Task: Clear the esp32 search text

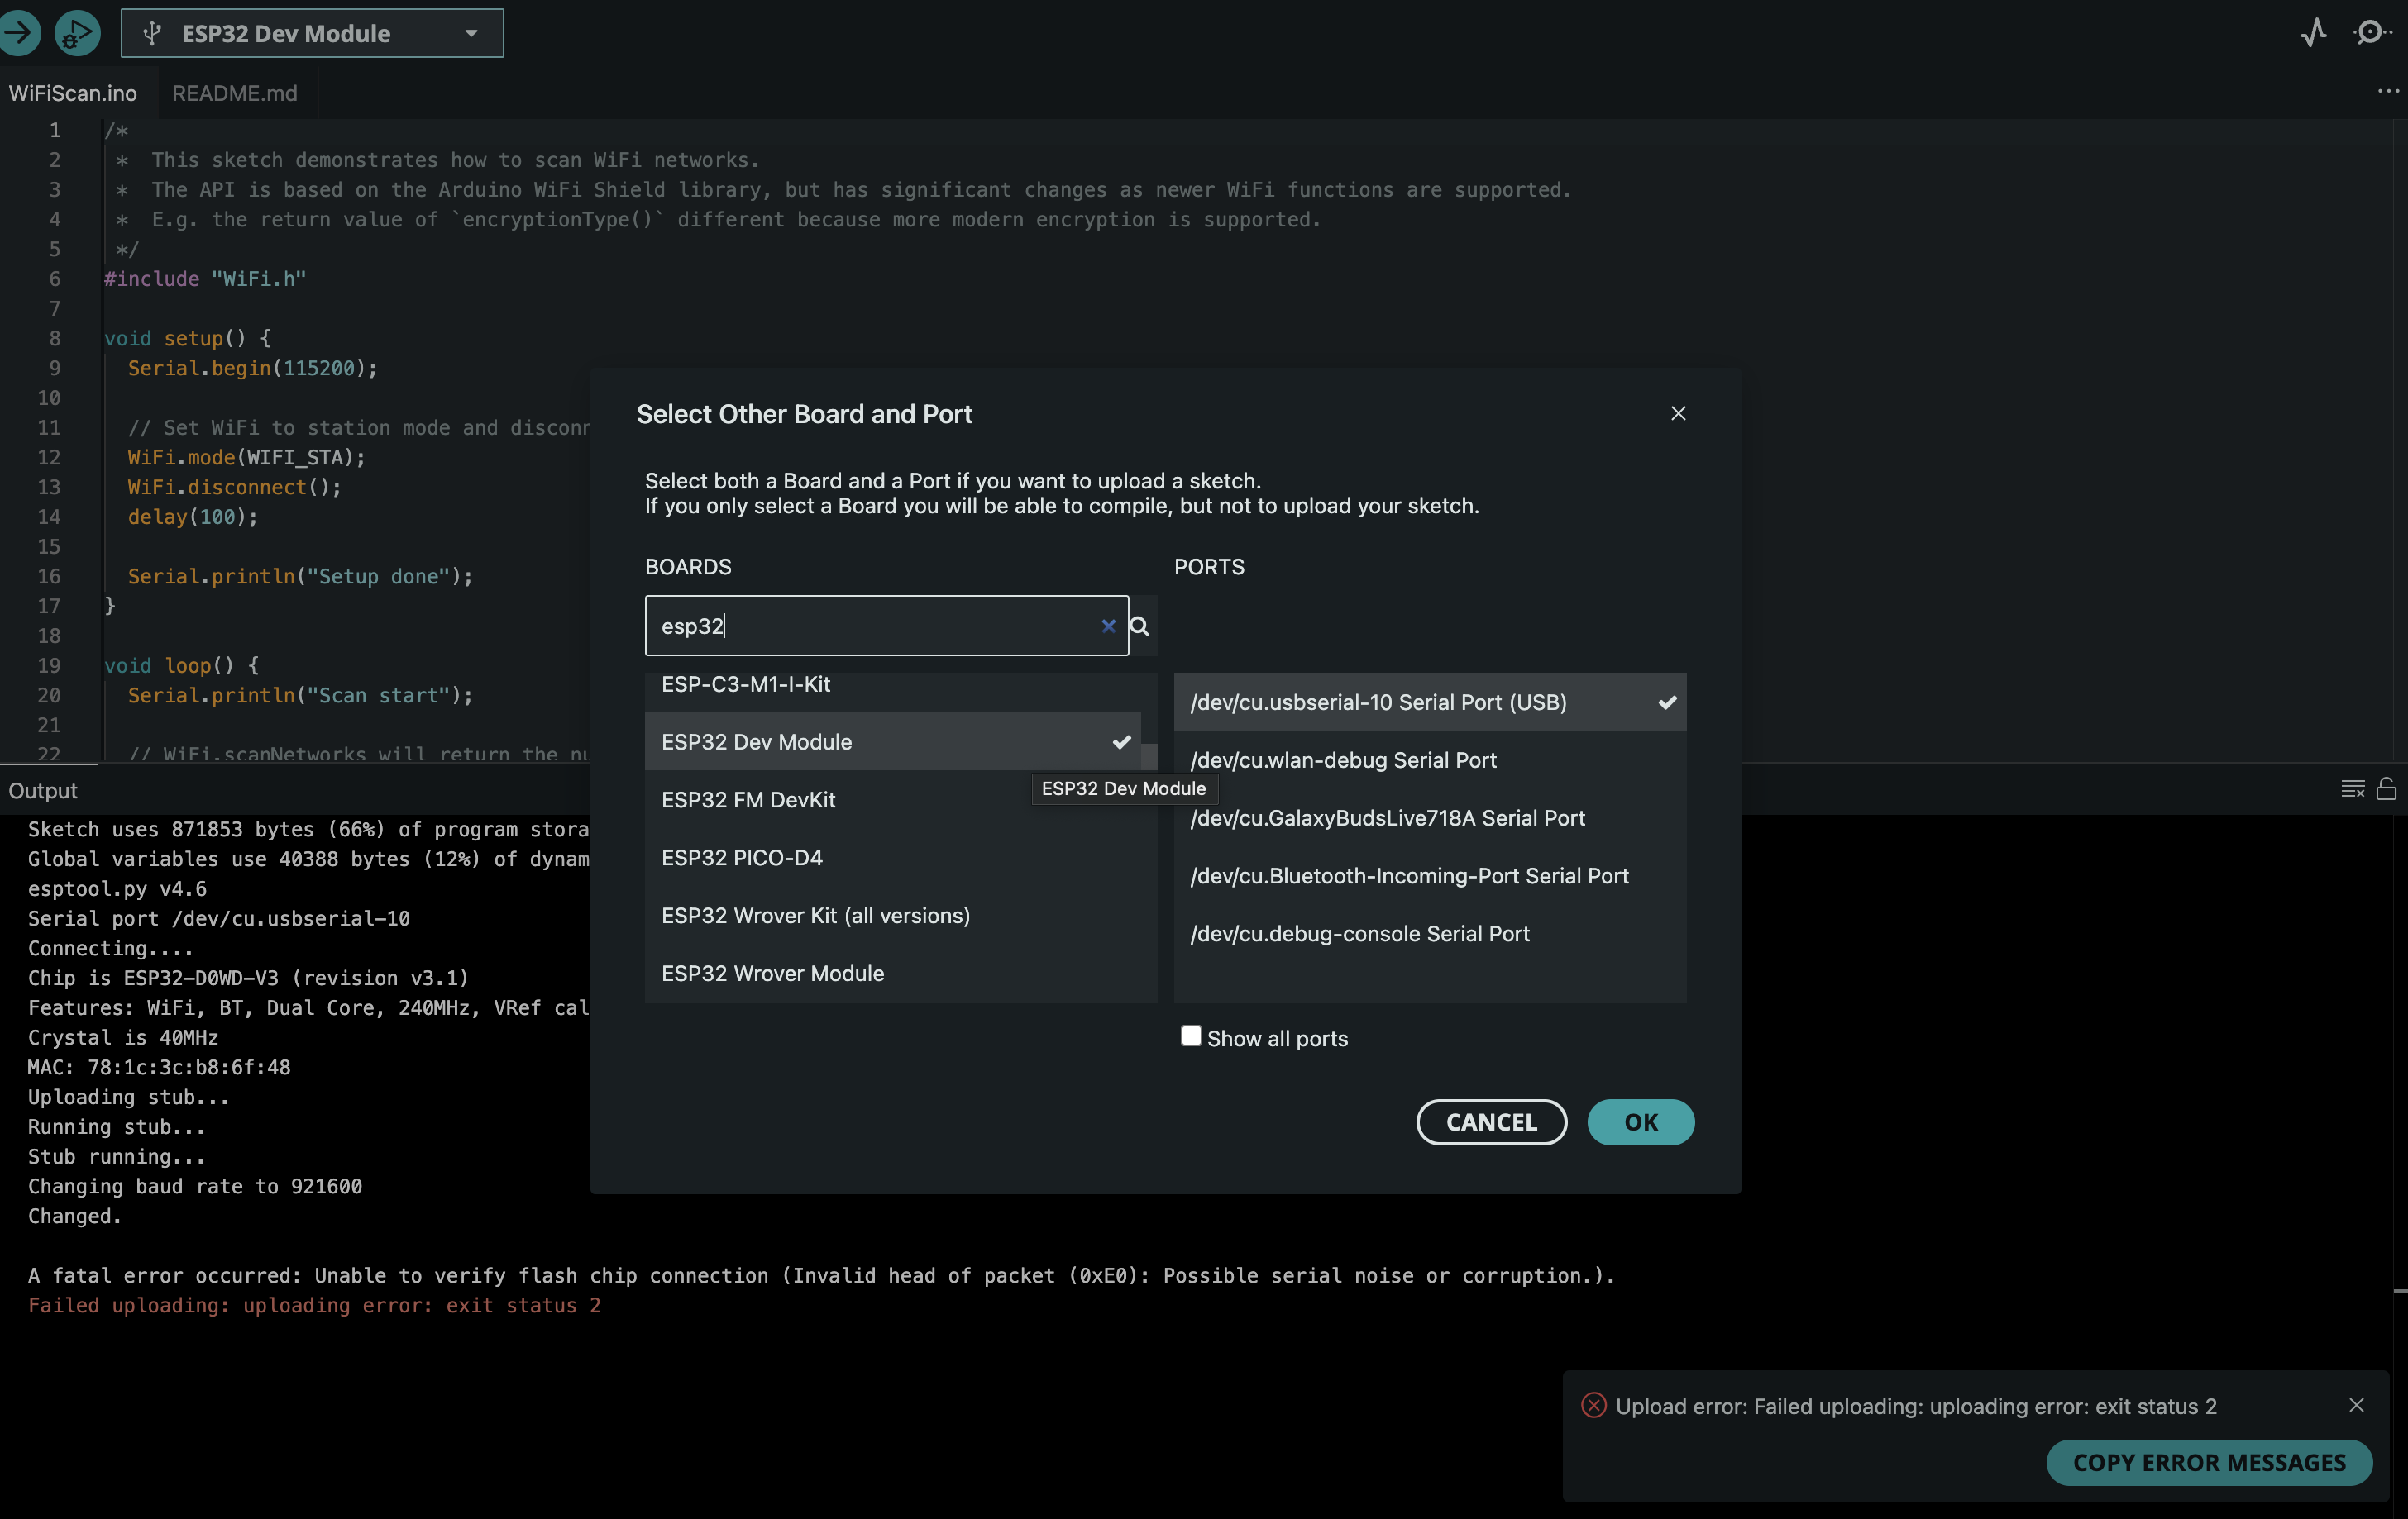Action: tap(1108, 626)
